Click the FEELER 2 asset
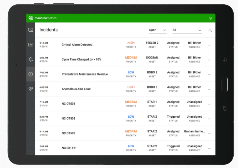Image resolution: width=238 pixels, height=168 pixels. click(152, 43)
